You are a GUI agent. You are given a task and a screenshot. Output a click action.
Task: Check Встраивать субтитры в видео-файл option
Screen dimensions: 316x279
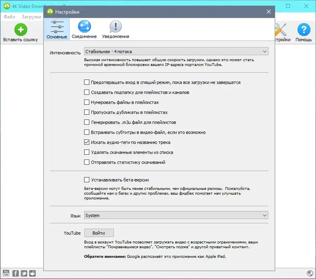pos(87,132)
